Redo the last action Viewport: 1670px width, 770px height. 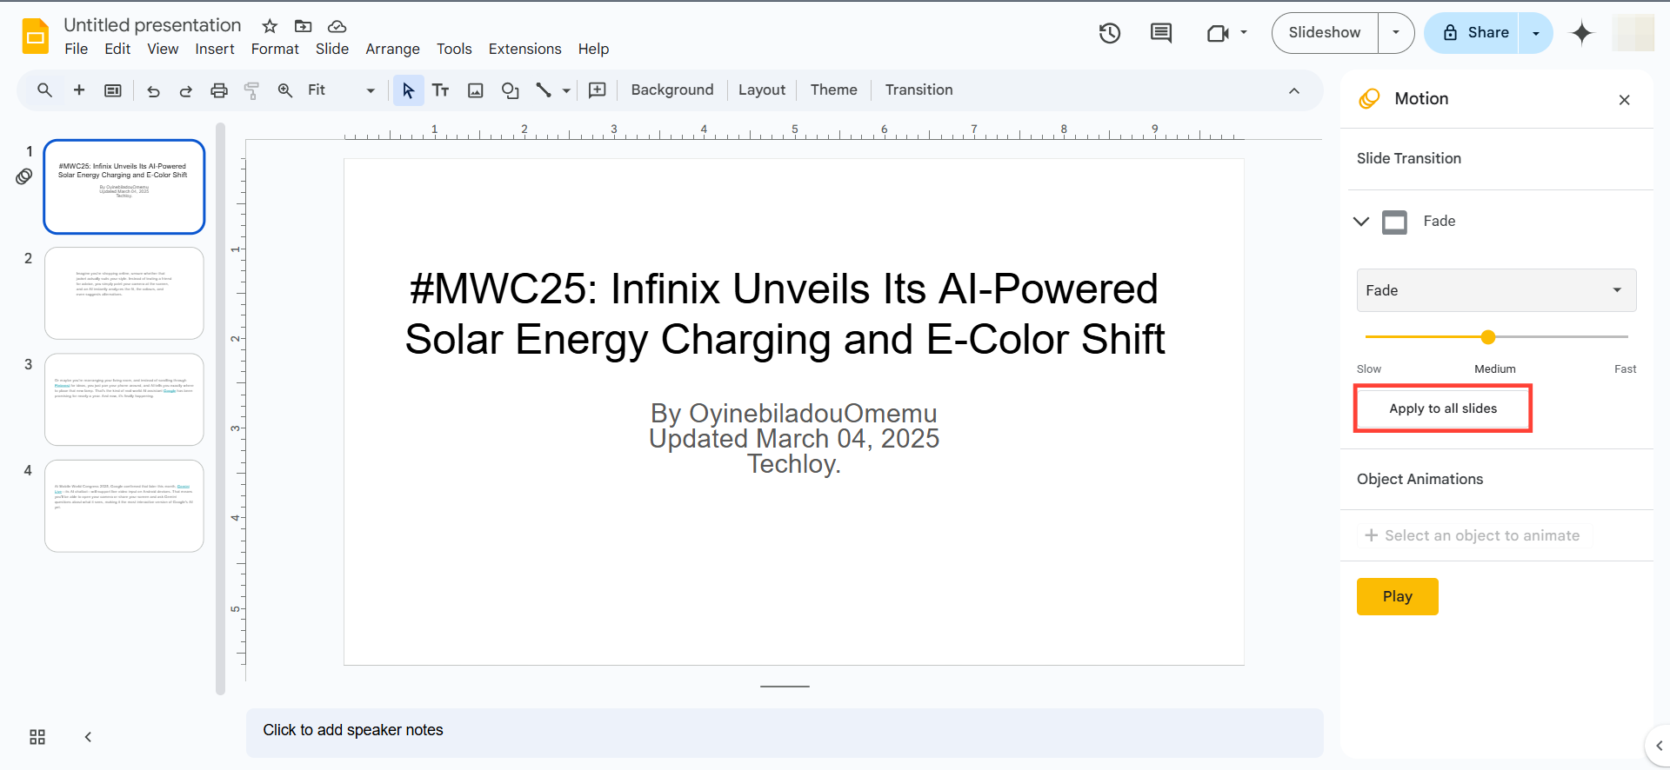tap(185, 90)
